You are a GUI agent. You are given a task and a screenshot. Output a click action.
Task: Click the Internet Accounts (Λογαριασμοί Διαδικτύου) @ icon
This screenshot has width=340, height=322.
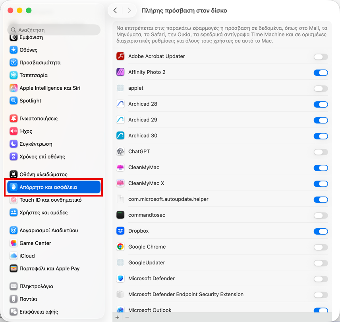pyautogui.click(x=14, y=230)
